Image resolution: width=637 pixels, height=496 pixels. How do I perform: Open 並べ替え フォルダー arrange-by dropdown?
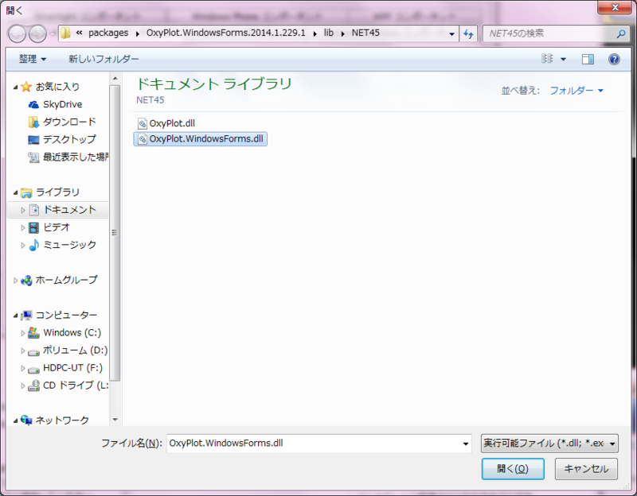tap(576, 91)
